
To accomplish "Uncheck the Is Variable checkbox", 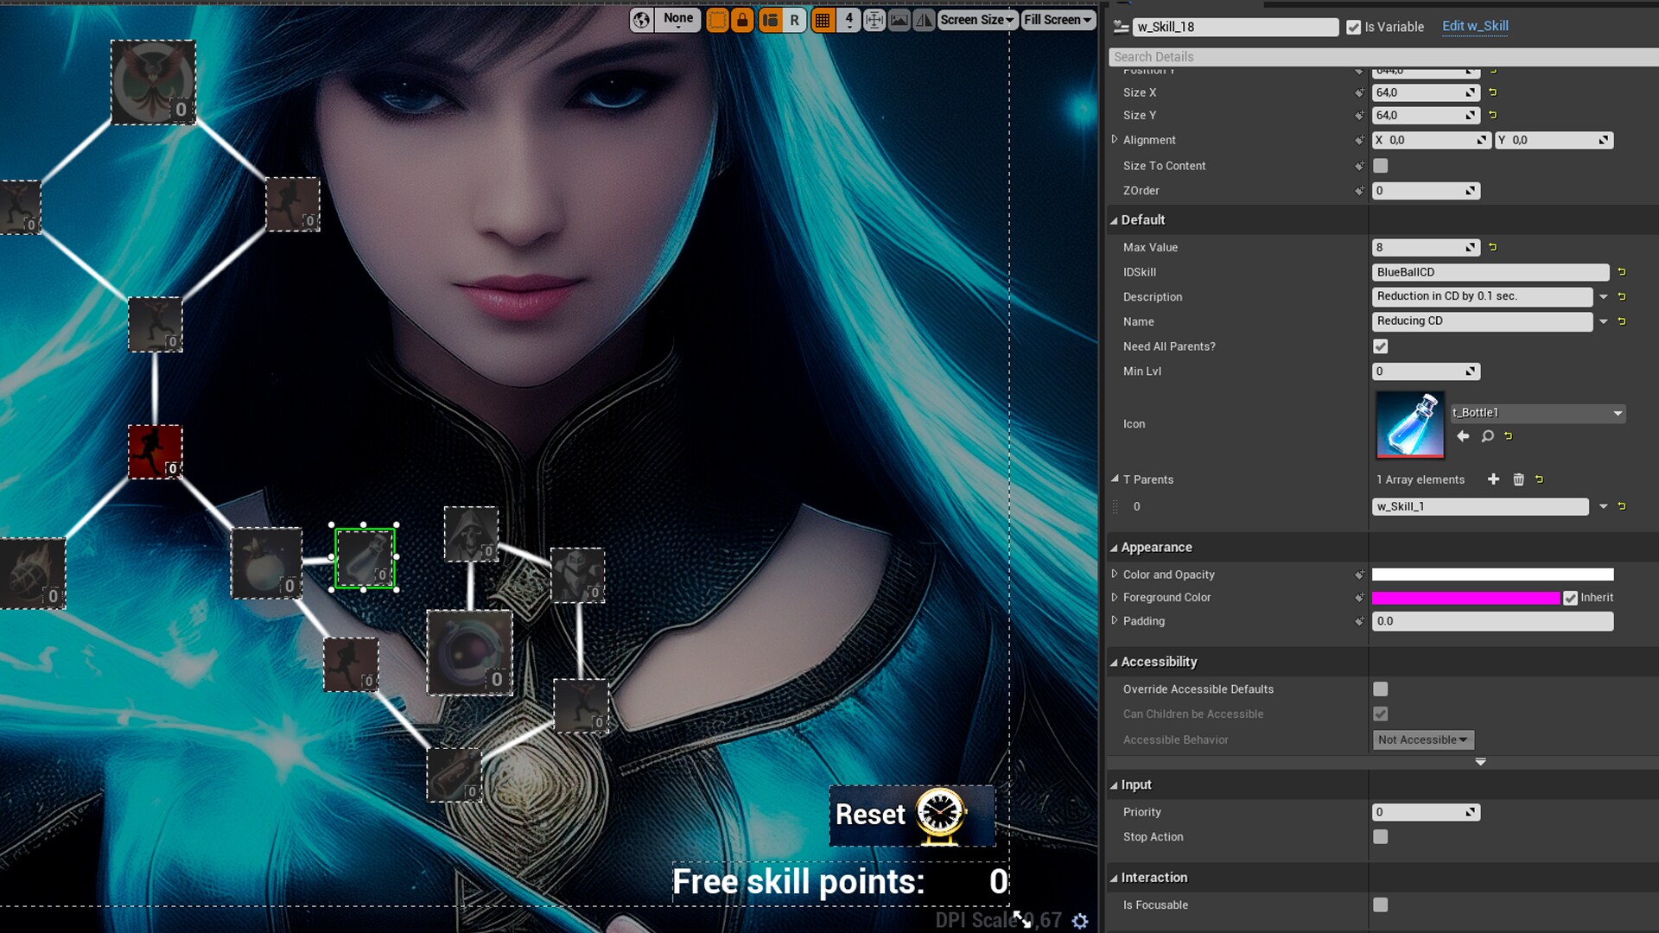I will pyautogui.click(x=1353, y=27).
